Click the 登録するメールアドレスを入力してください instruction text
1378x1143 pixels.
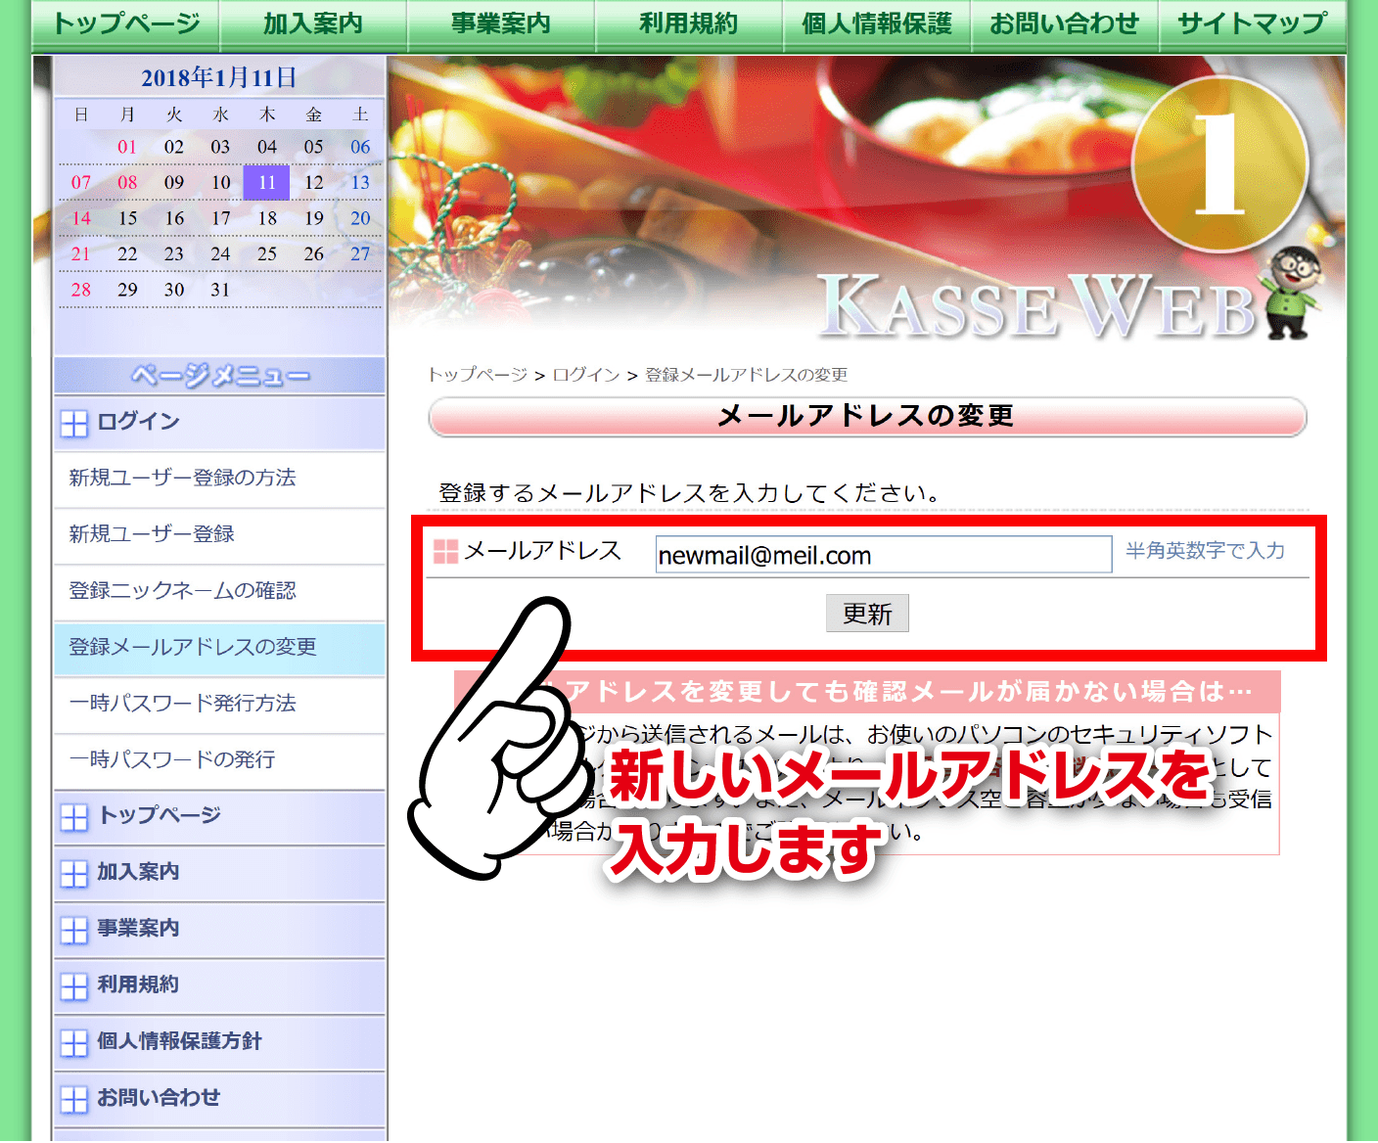690,493
